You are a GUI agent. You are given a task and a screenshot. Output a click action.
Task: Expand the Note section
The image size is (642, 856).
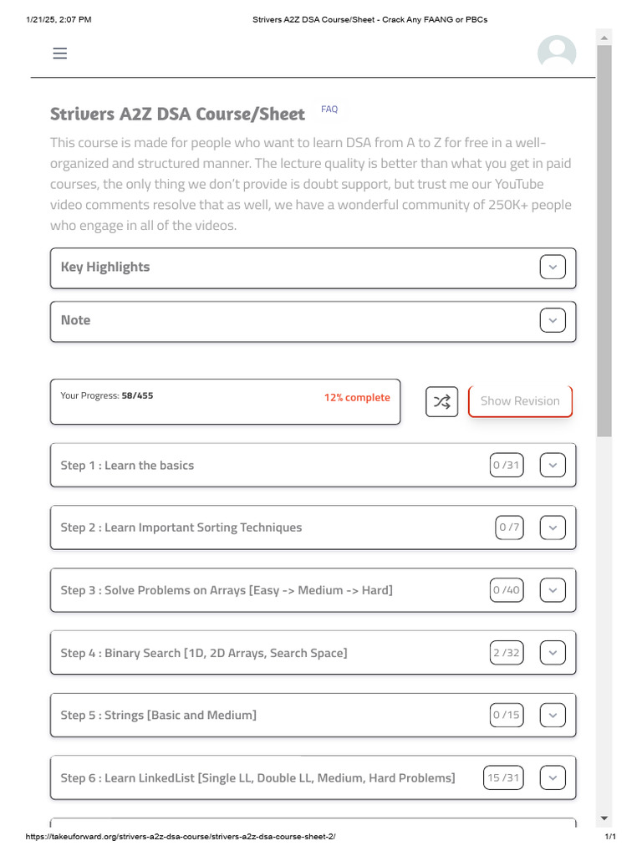553,320
